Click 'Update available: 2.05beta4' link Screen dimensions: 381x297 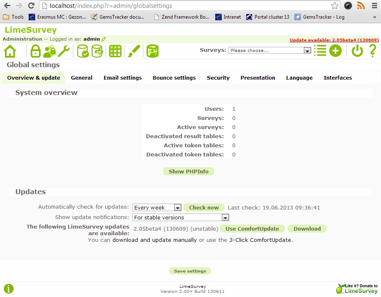[334, 40]
